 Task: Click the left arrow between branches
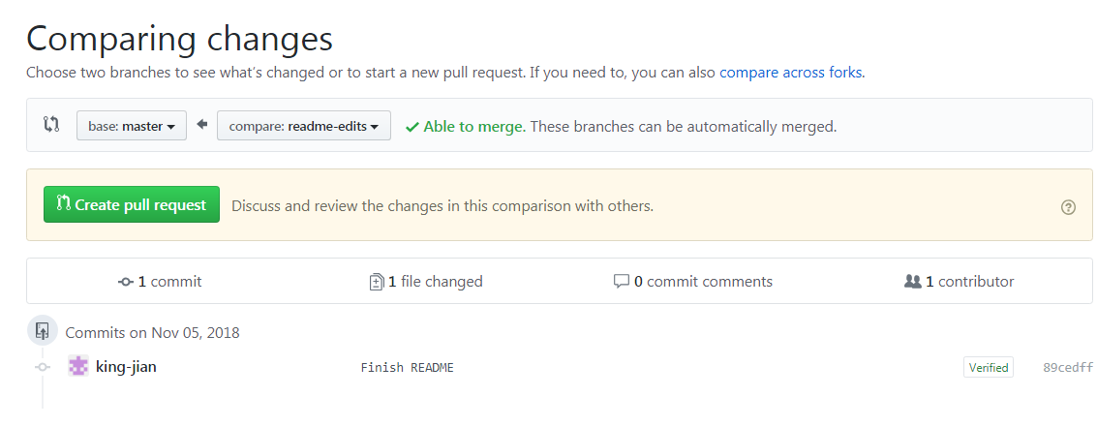[x=202, y=125]
